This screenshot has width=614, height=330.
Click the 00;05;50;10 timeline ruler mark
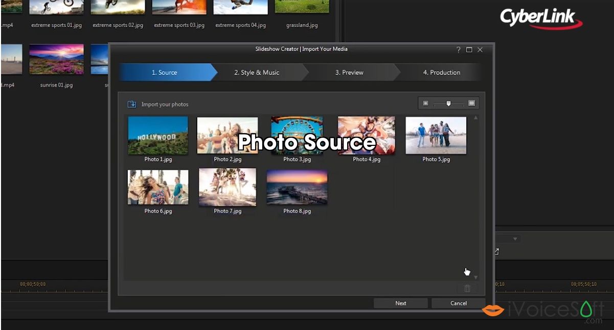point(584,284)
